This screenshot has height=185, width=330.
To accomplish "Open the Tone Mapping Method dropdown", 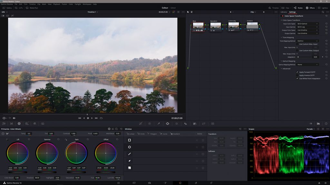I will point(308,41).
